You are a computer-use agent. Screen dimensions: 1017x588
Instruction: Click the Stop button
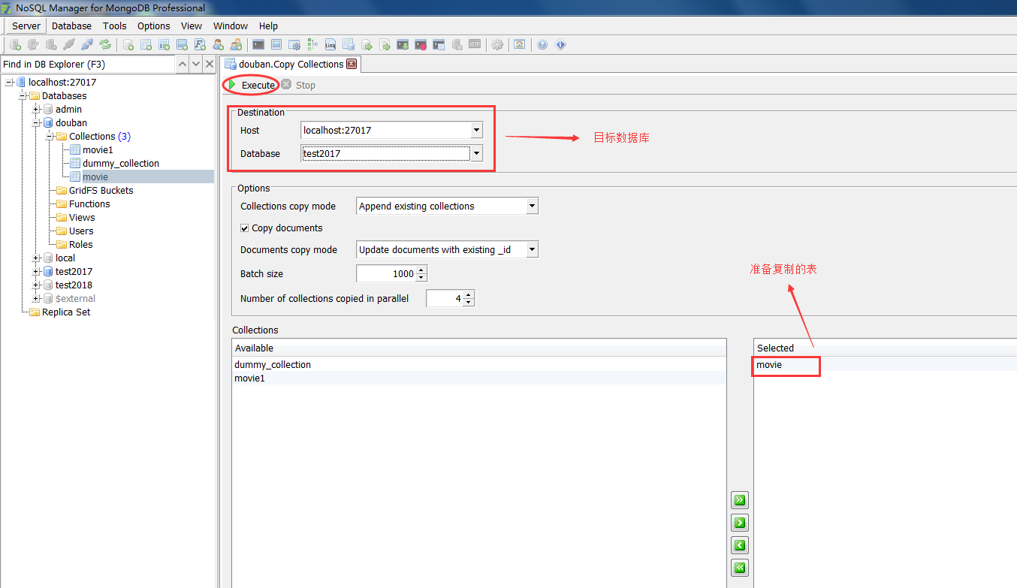coord(299,85)
